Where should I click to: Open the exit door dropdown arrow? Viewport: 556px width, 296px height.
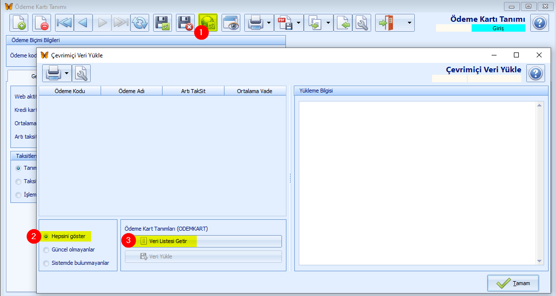(x=409, y=23)
